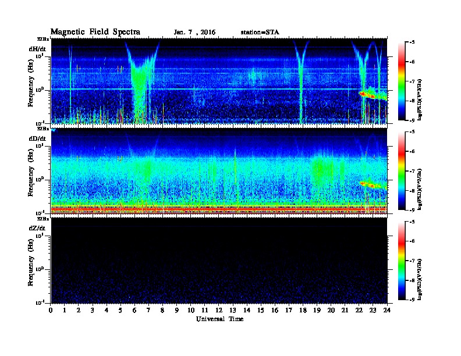Screen dimensions: 461x356
Task: Select the dH/dt panel label
Action: pos(37,49)
